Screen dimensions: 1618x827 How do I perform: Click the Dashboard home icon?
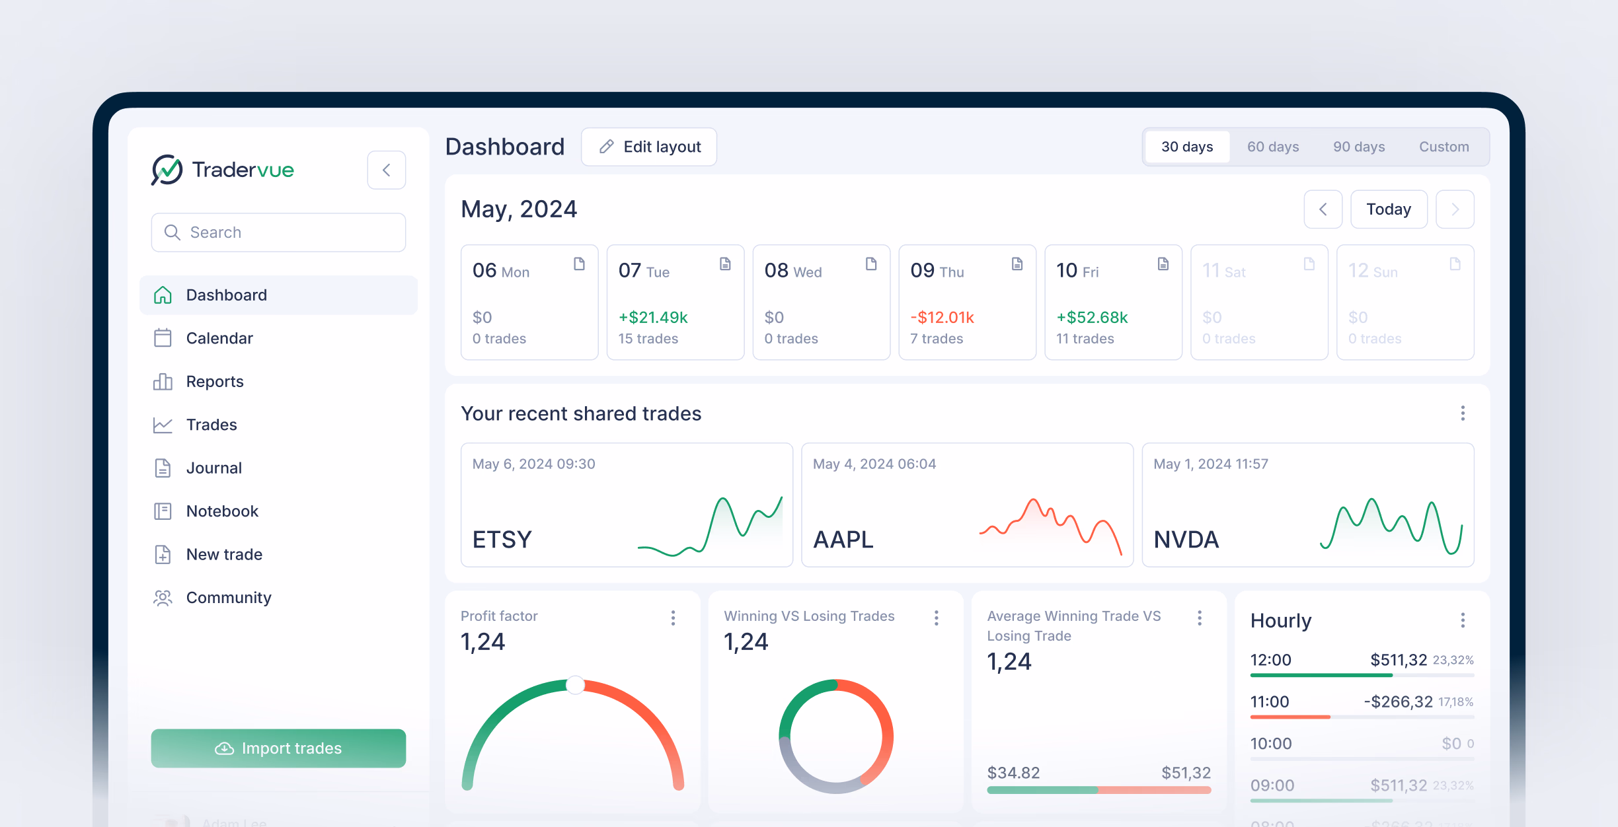(163, 295)
